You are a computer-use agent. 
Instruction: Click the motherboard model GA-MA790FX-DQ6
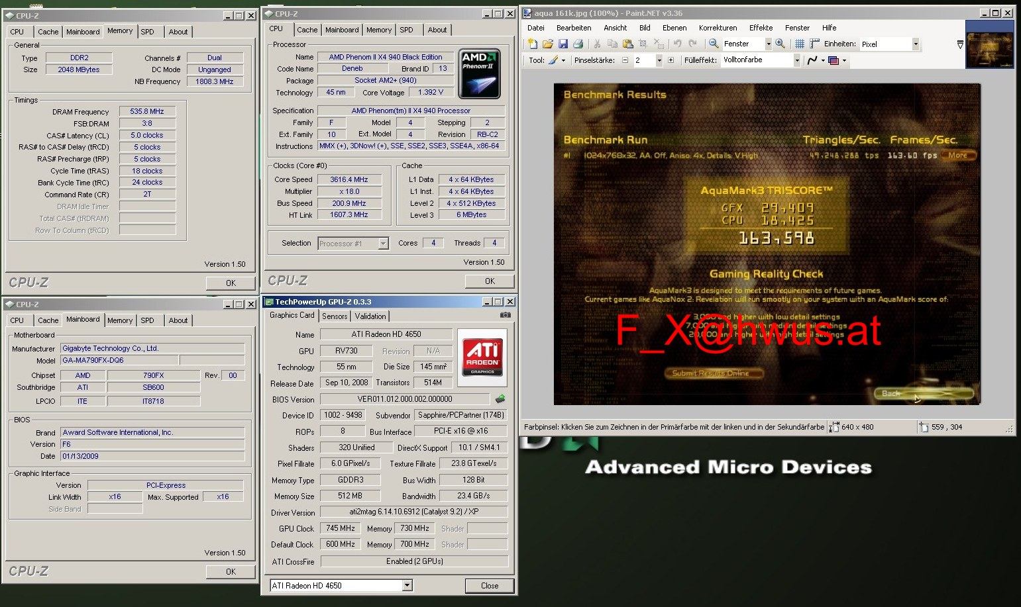(x=119, y=360)
